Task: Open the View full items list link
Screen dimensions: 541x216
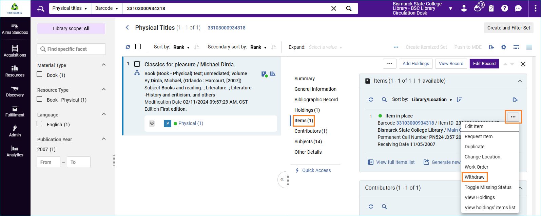Action: point(395,162)
